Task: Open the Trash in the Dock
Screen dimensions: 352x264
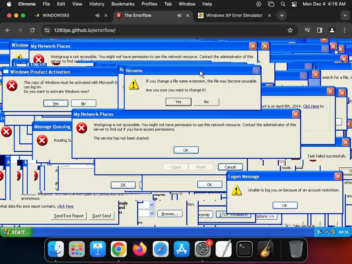Action: pos(296,249)
